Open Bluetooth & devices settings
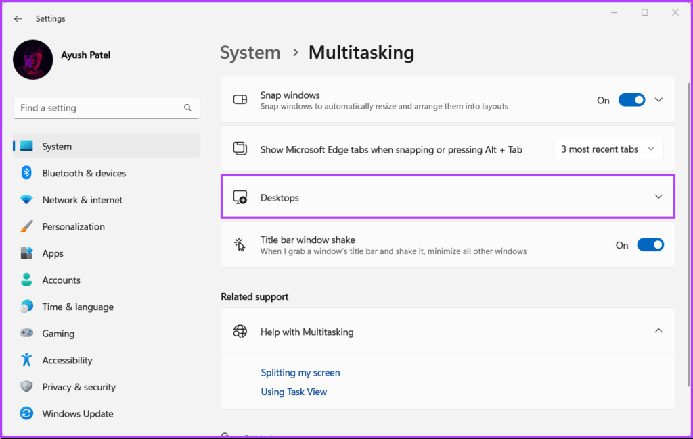 click(84, 173)
